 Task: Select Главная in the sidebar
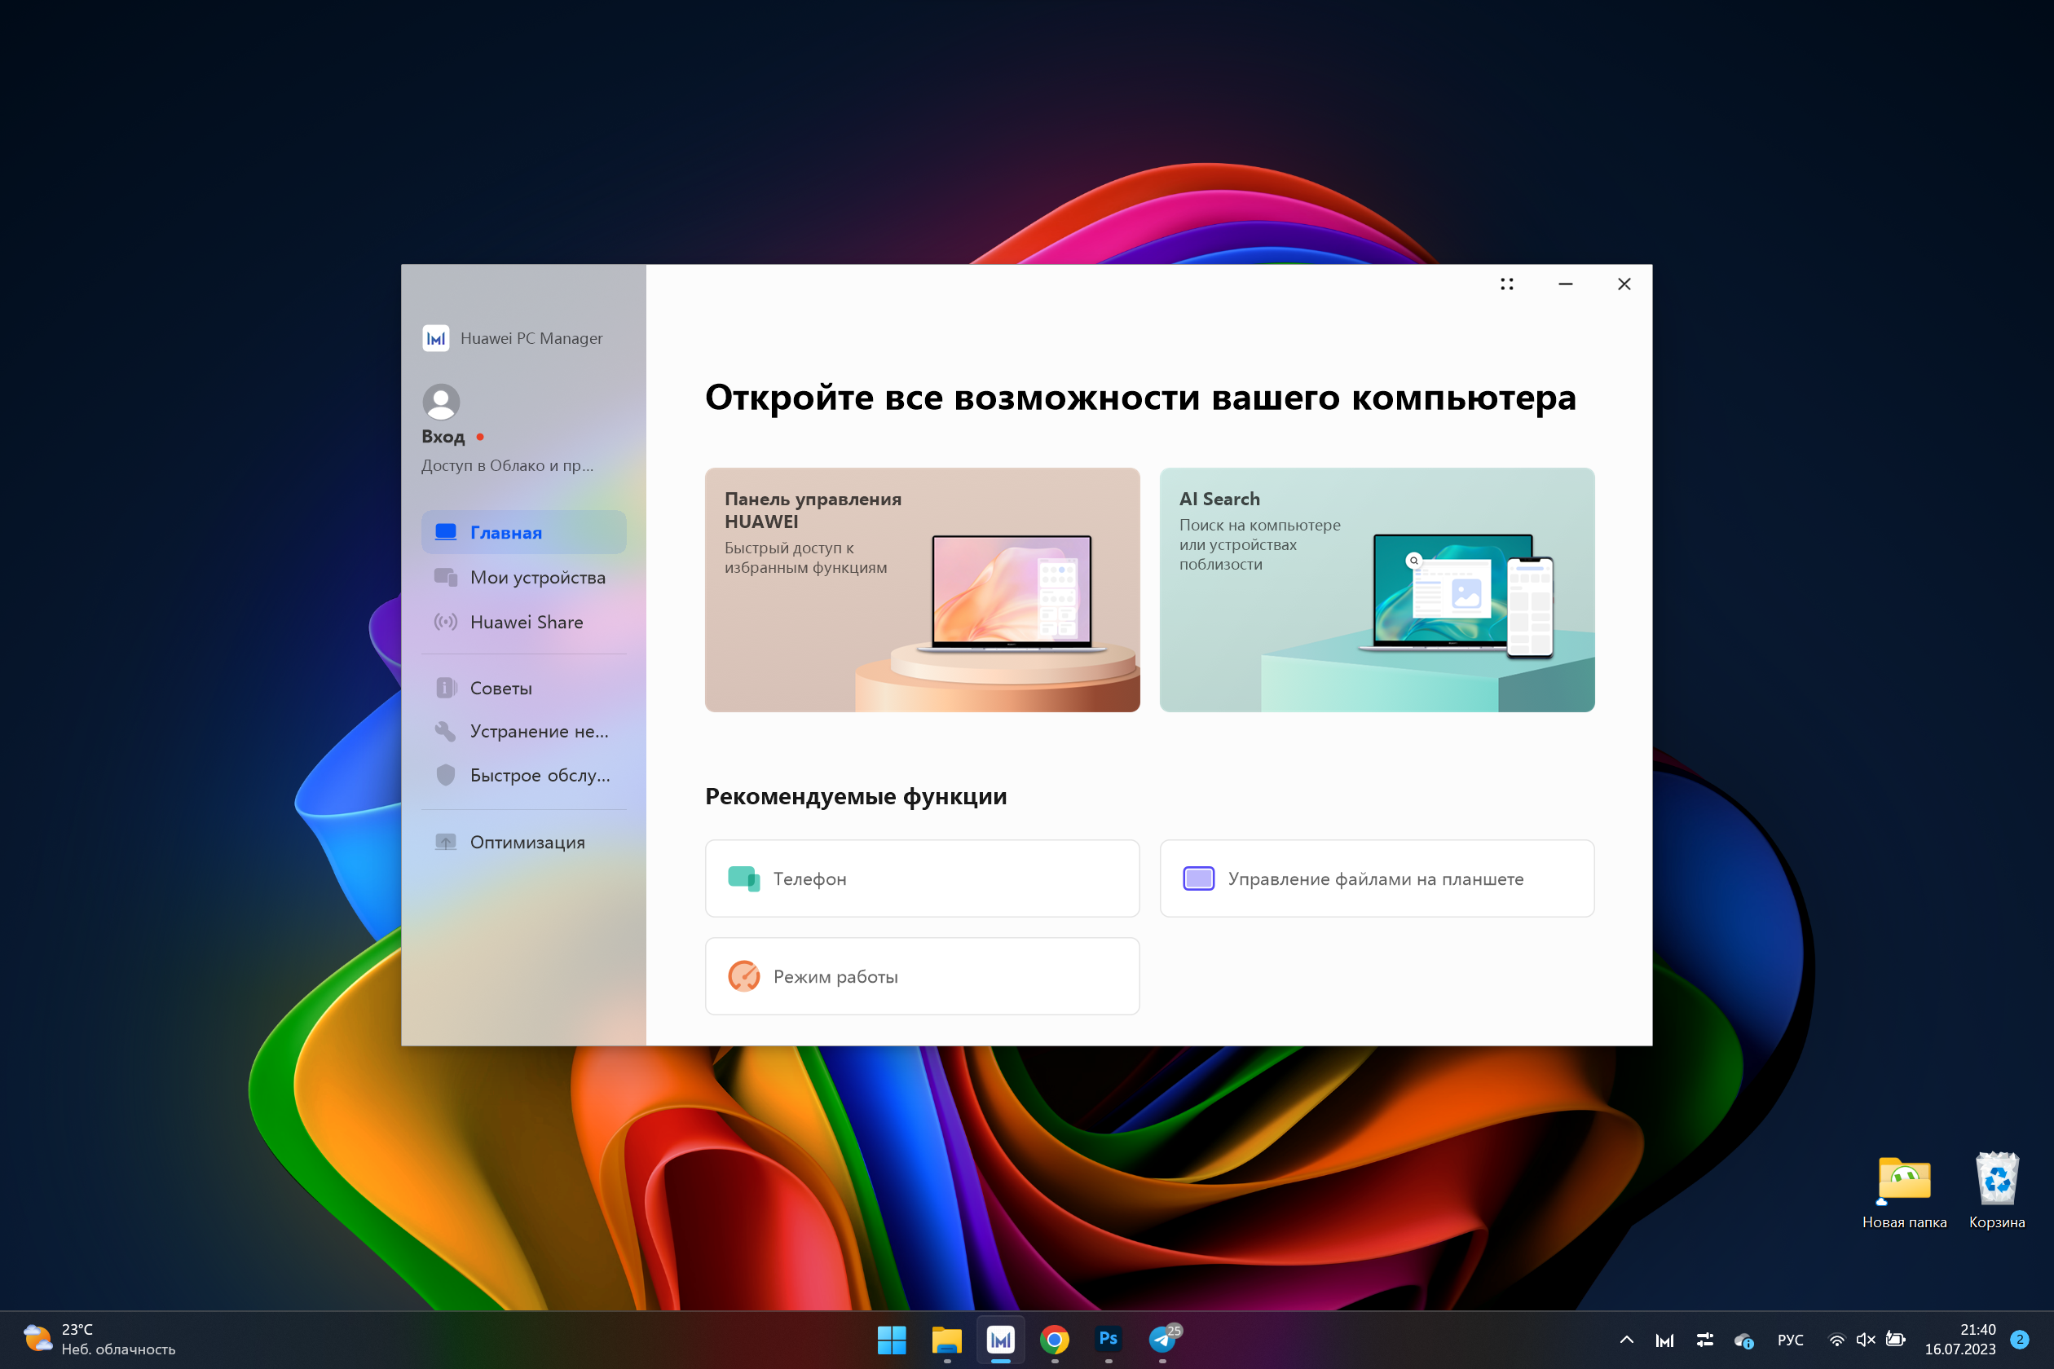pyautogui.click(x=523, y=531)
